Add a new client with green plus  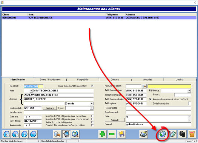pos(103,134)
